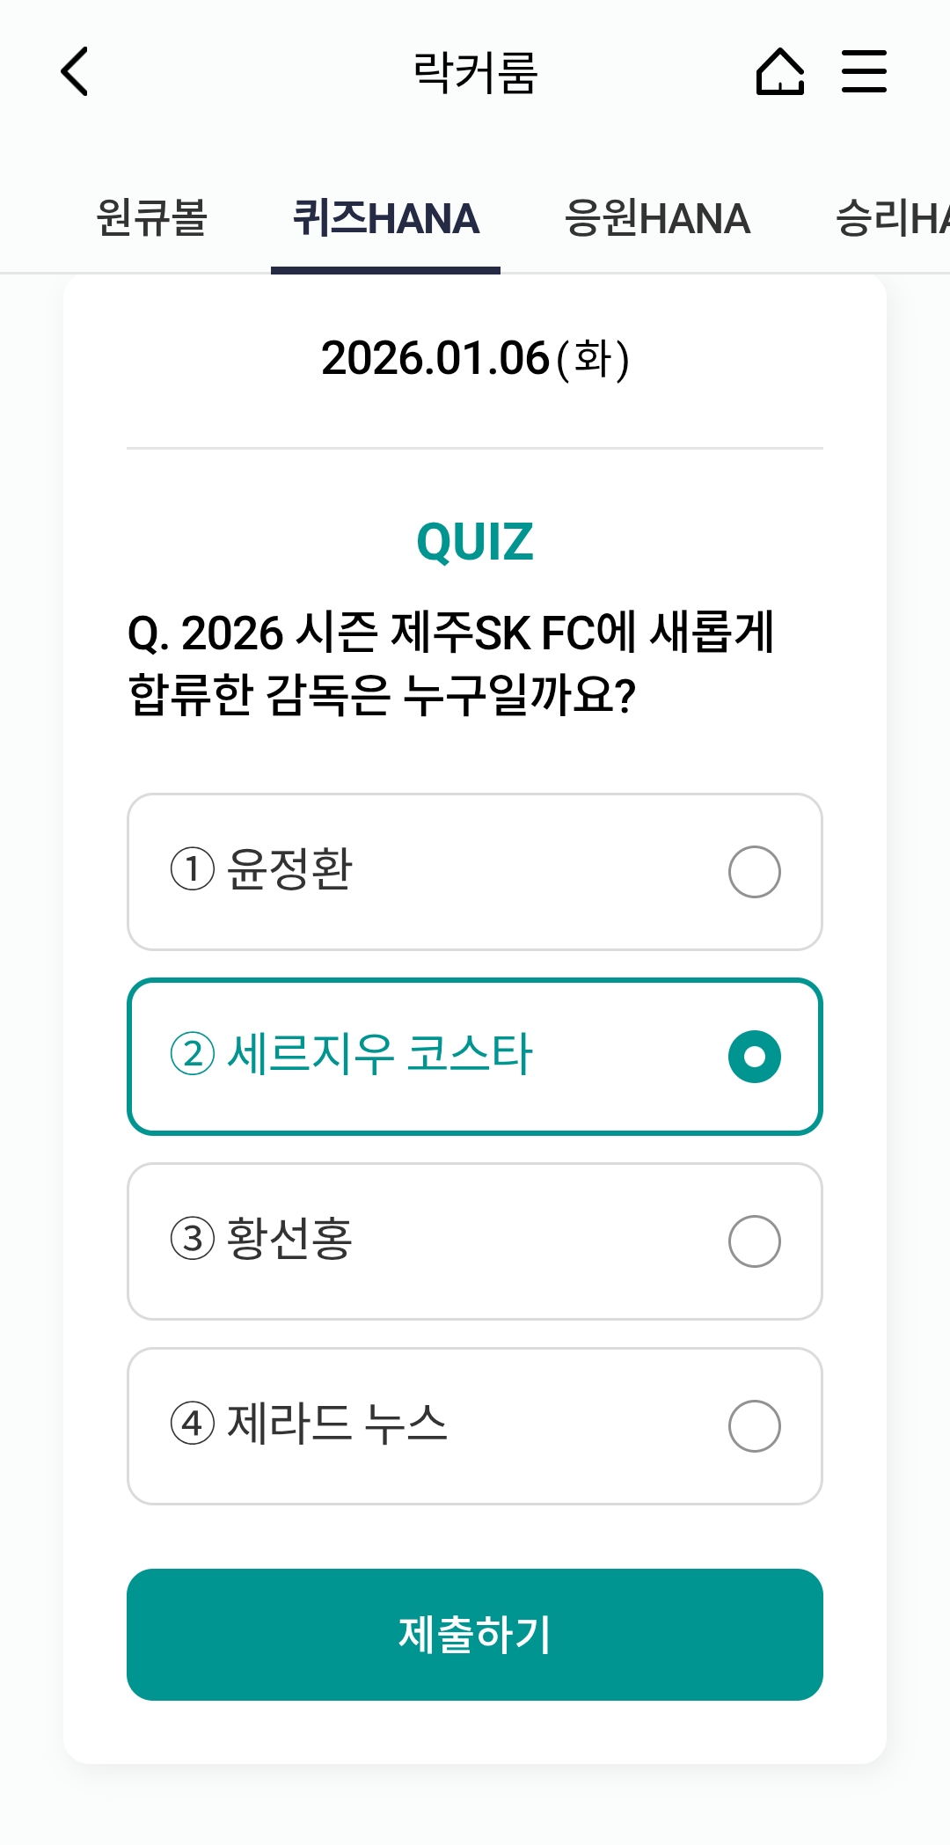Submit answer with 제출하기 button
Viewport: 950px width, 1845px height.
click(475, 1635)
